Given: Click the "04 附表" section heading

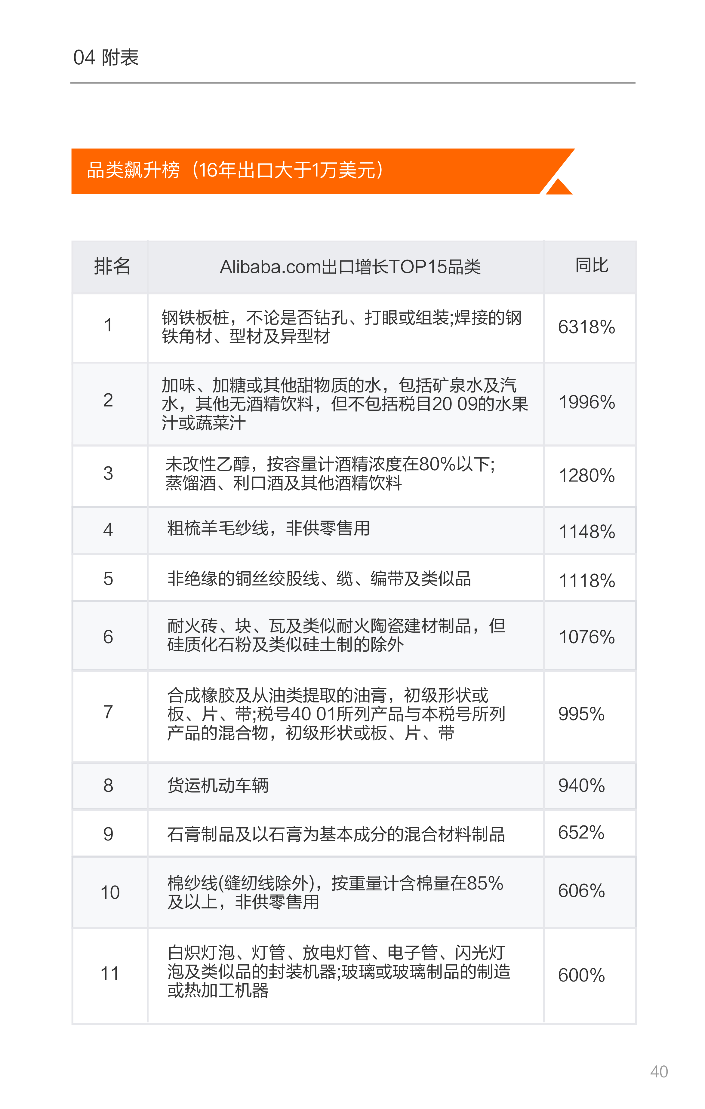Looking at the screenshot, I should point(106,57).
